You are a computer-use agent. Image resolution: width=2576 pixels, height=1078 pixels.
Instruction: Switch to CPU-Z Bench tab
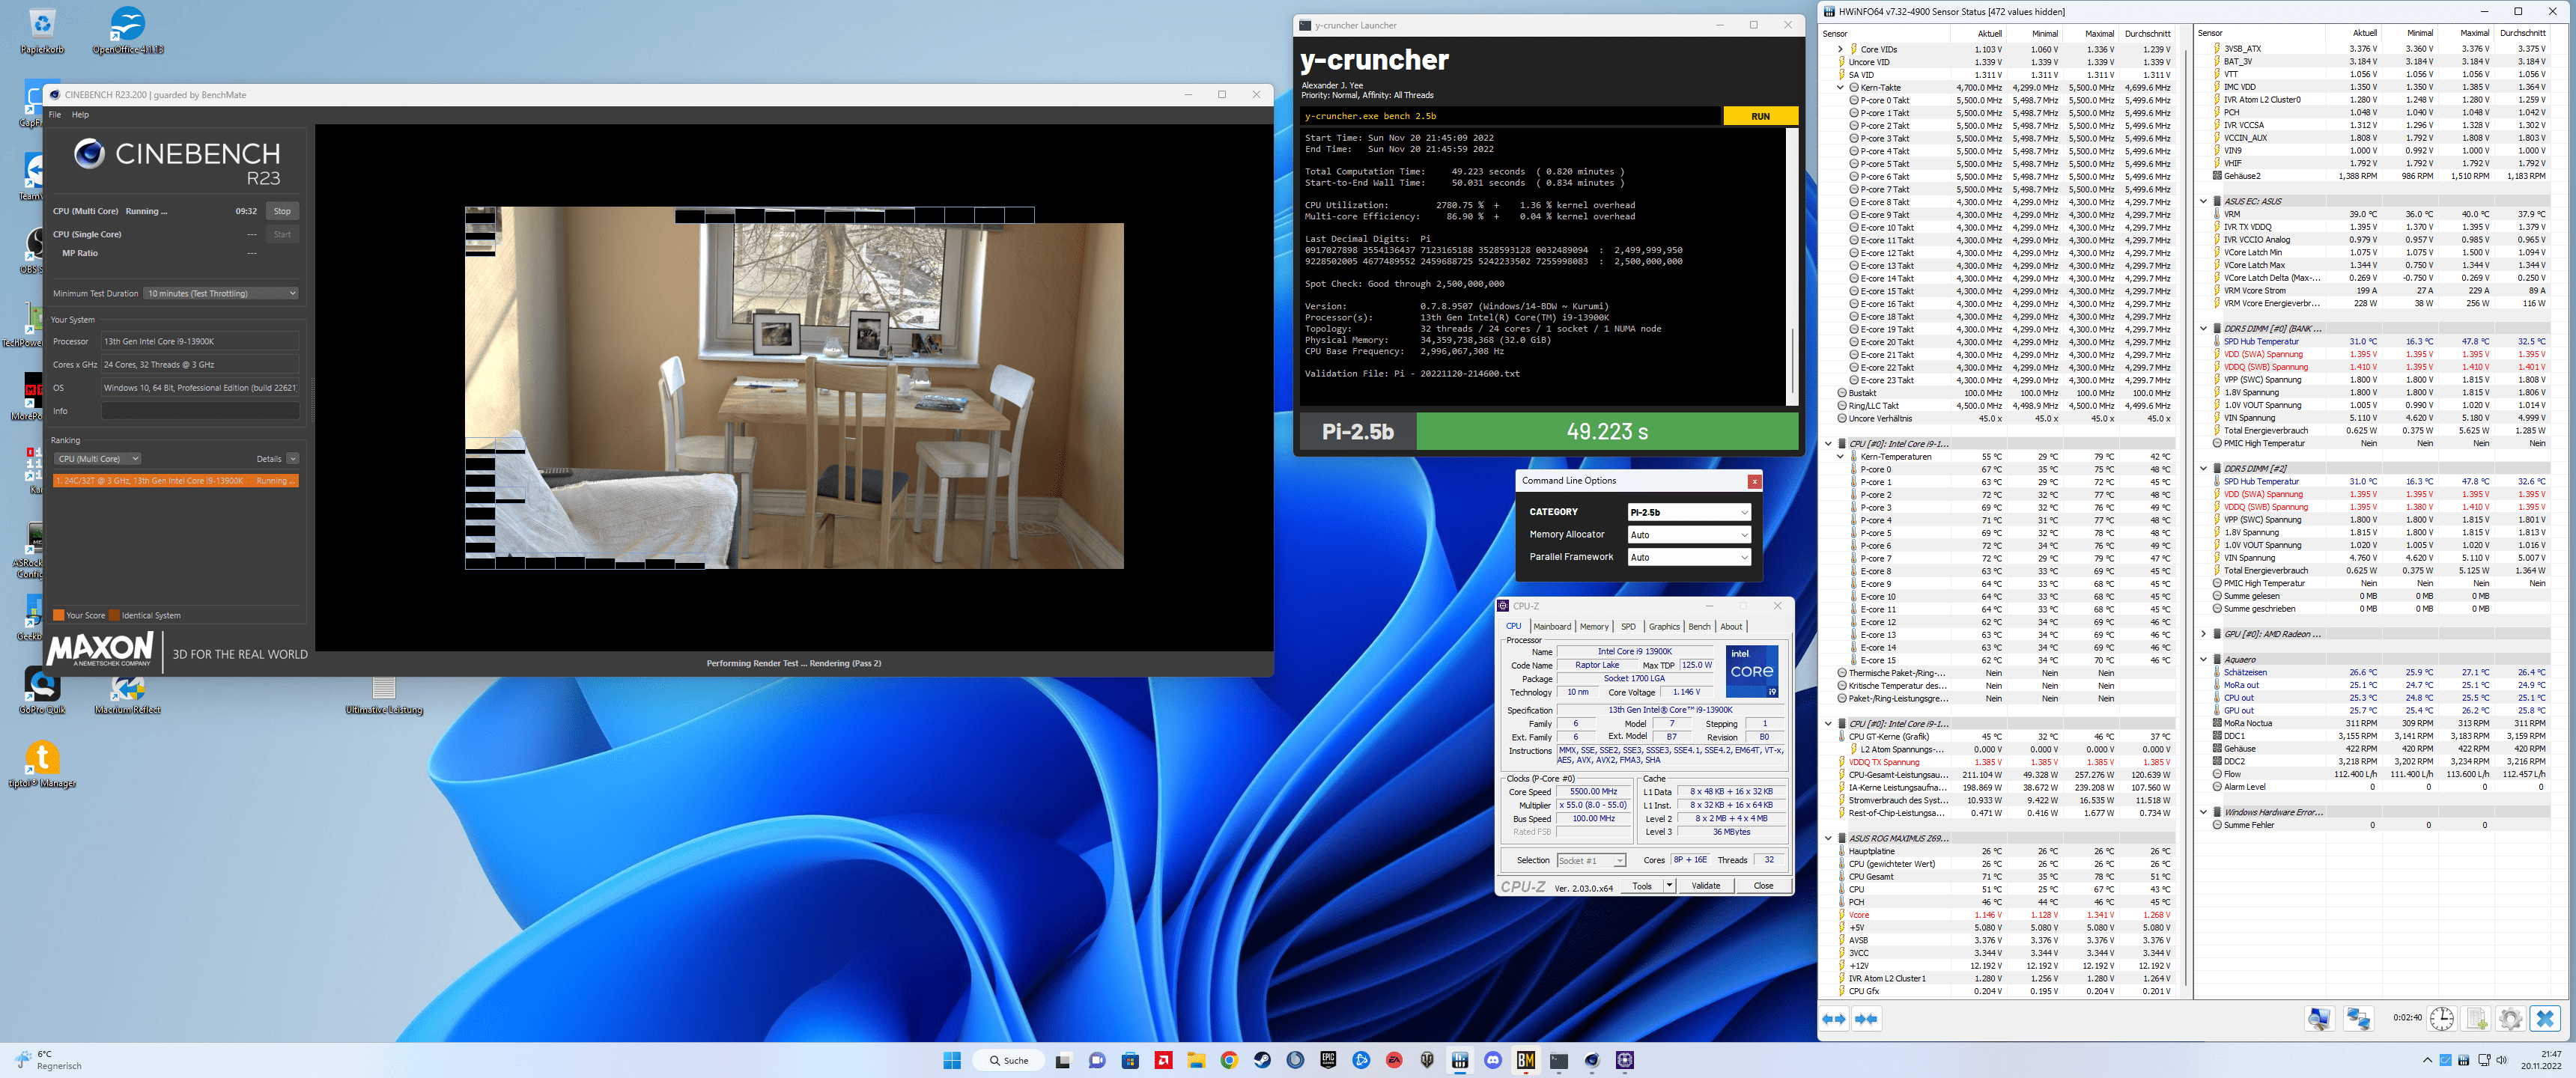click(1699, 627)
